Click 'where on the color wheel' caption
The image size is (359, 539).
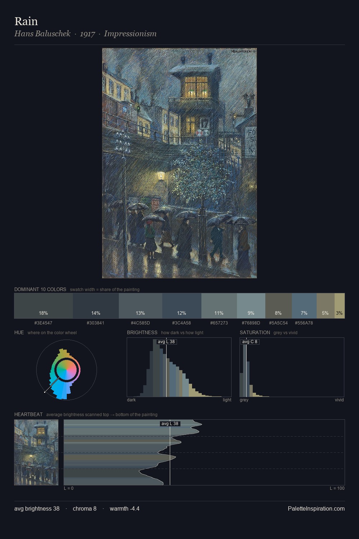point(52,333)
